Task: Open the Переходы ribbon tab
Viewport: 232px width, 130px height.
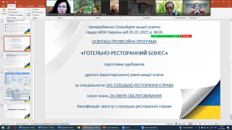Action: tap(41, 6)
